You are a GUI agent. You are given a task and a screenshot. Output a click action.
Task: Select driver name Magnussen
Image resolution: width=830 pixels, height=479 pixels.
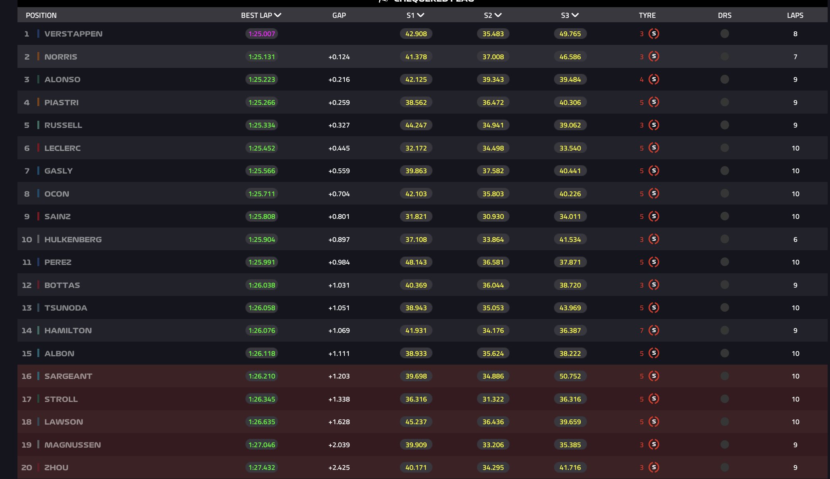tap(72, 445)
